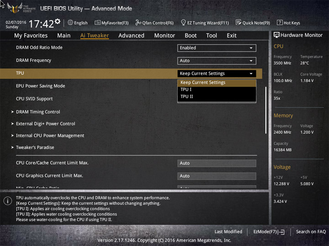Click CPU Core/Cache Current Limit Max field

point(217,163)
